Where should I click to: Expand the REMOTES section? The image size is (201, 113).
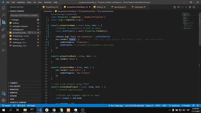24,93
